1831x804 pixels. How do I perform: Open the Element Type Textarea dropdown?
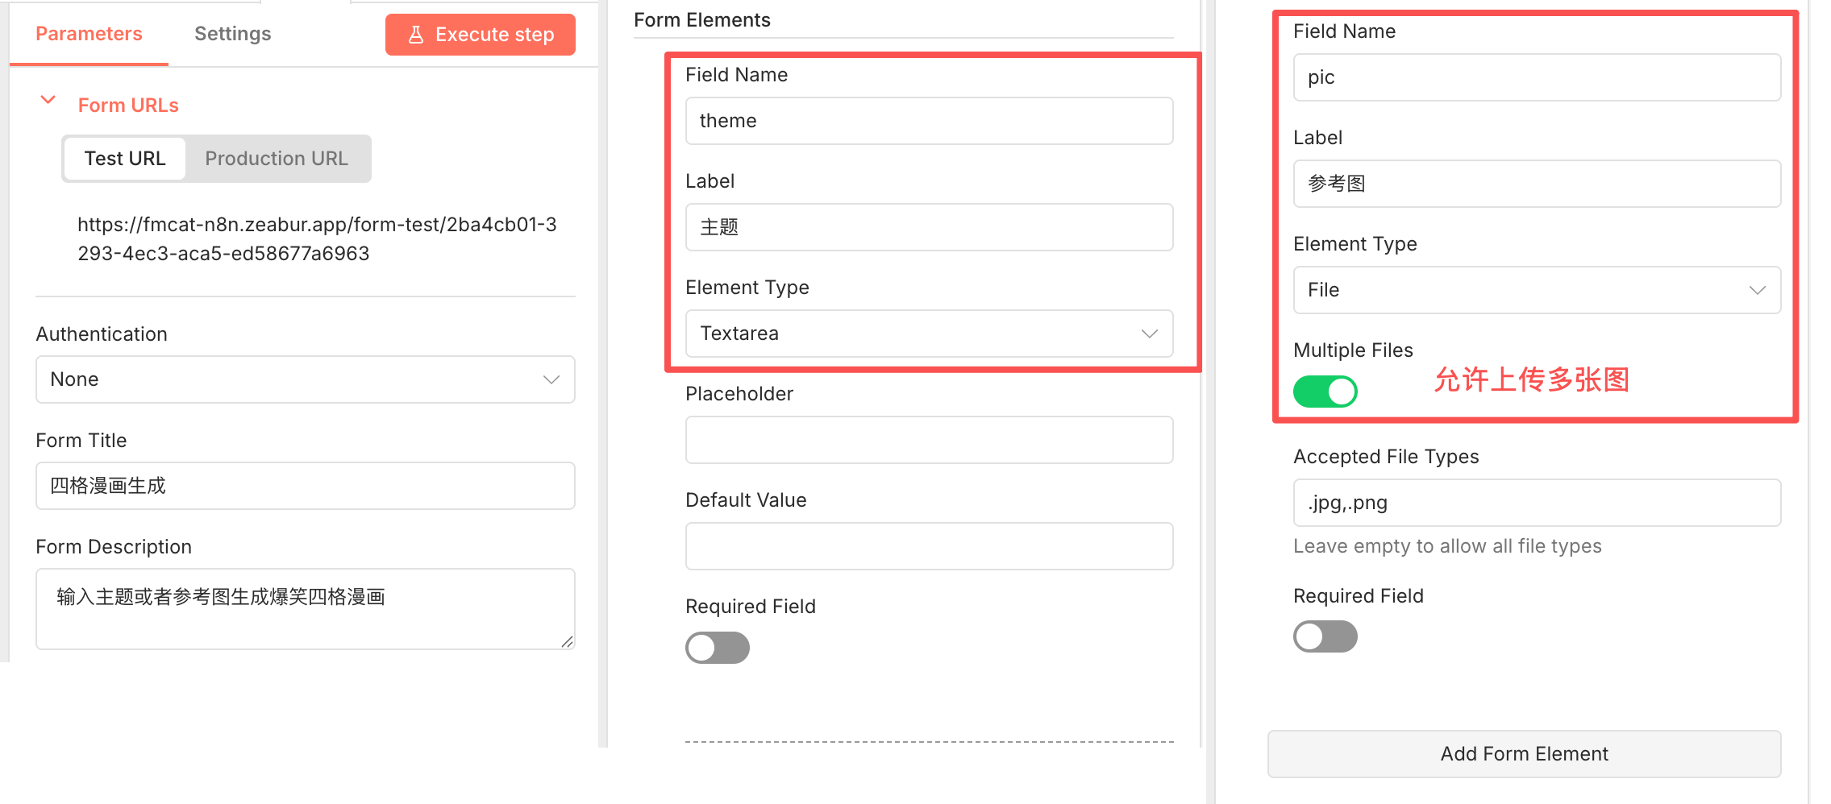[x=929, y=334]
